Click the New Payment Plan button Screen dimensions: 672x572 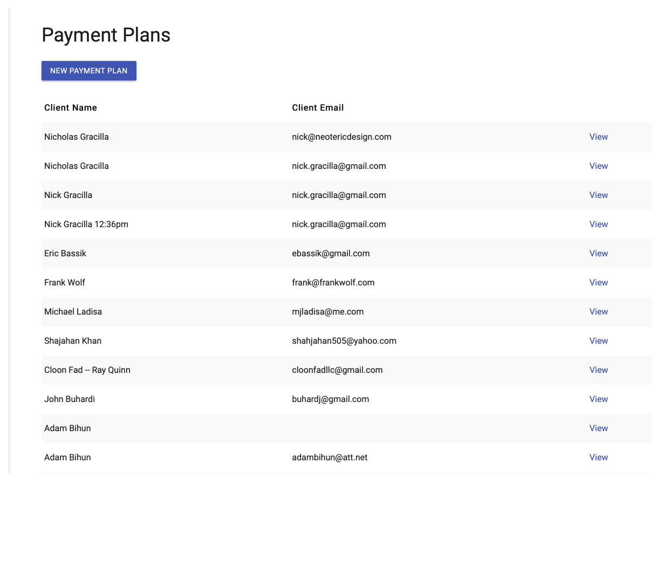pyautogui.click(x=89, y=71)
